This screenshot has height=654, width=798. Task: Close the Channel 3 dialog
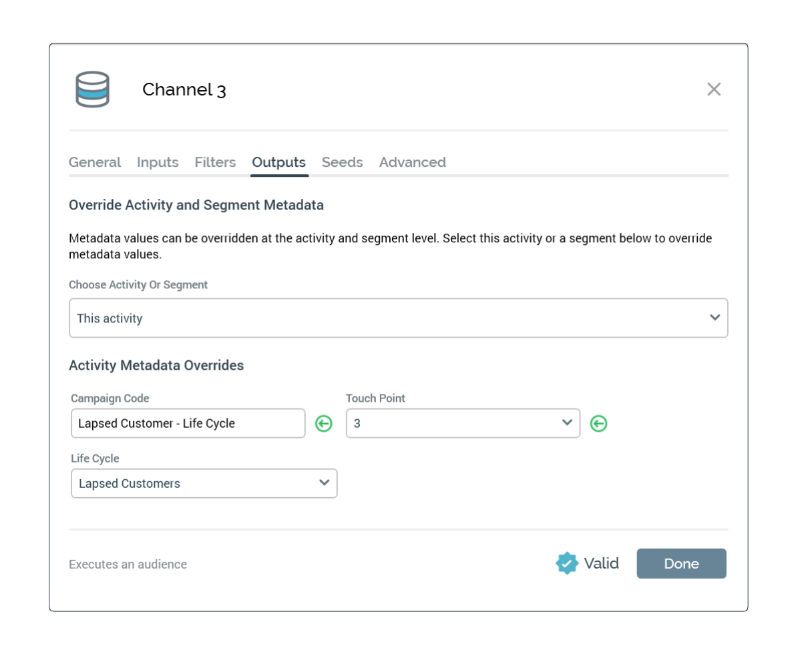[714, 89]
